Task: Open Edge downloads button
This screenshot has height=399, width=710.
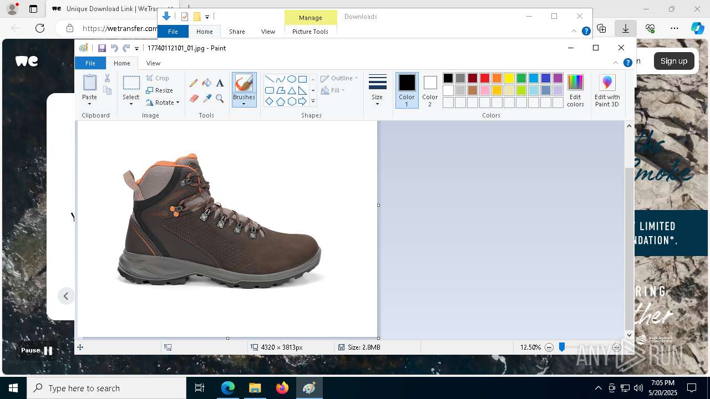Action: tap(625, 28)
